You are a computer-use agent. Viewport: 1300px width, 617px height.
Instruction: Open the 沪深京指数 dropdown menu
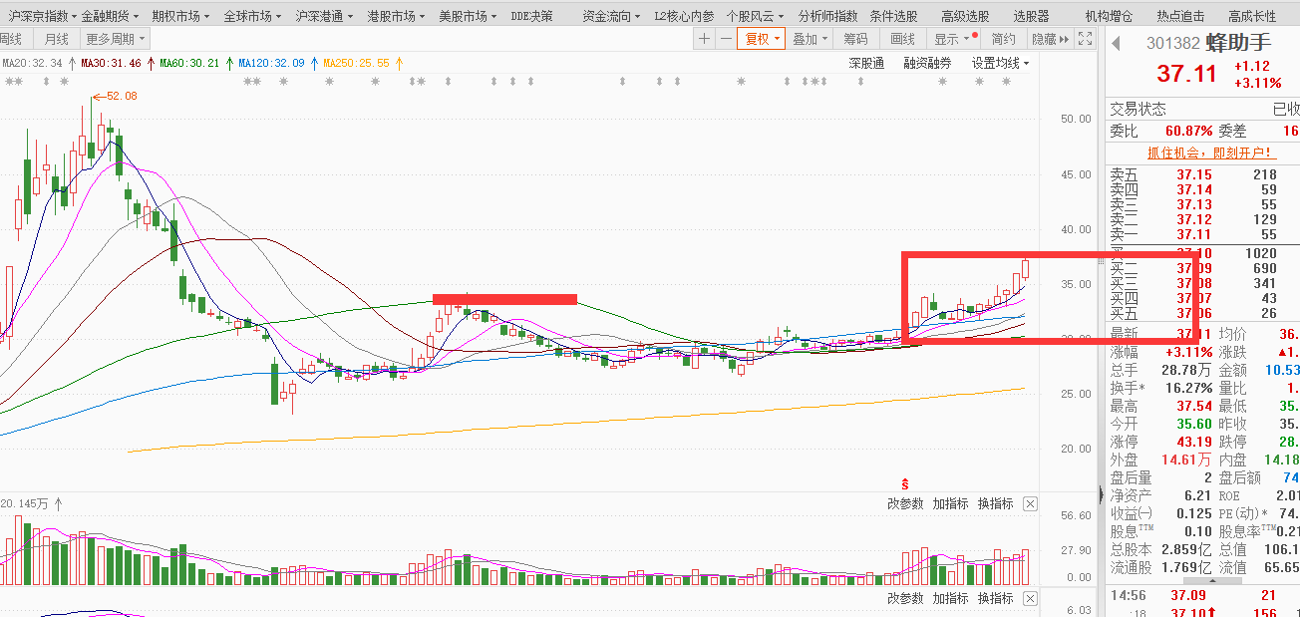[x=41, y=16]
